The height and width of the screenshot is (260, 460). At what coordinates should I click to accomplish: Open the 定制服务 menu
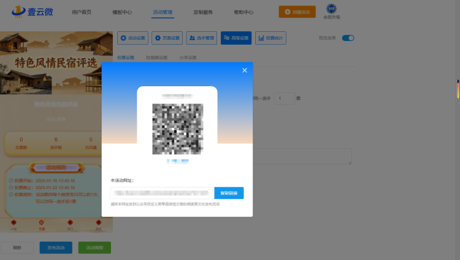[203, 12]
